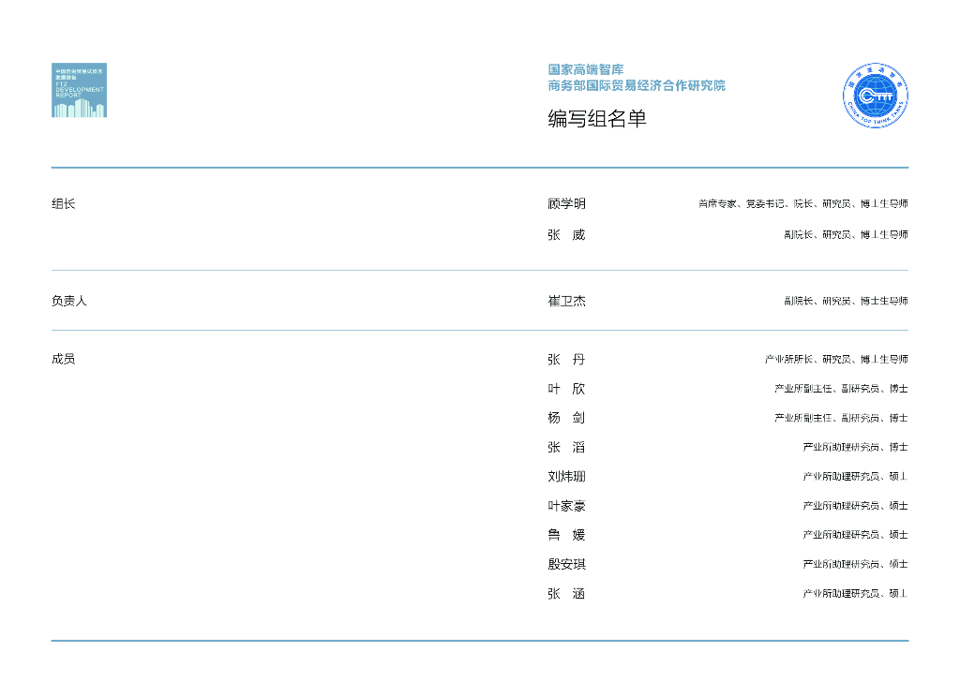The image size is (960, 682).
Task: Click the title in 殷安琪's row
Action: point(855,565)
